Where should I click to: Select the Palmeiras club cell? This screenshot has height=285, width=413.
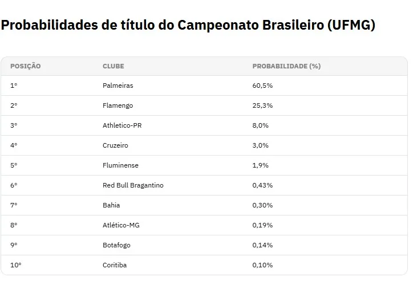[118, 85]
